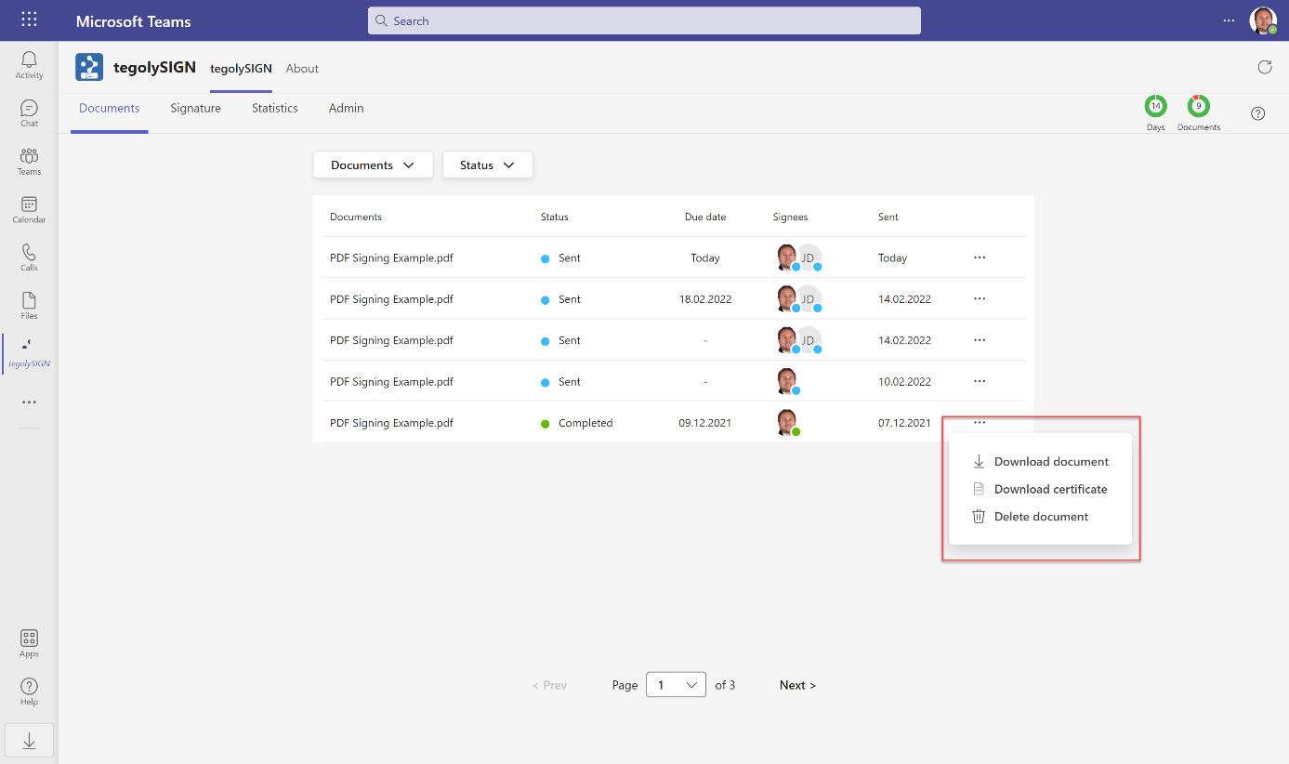This screenshot has width=1289, height=764.
Task: Click tegolySIGN app logo in header
Action: 89,67
